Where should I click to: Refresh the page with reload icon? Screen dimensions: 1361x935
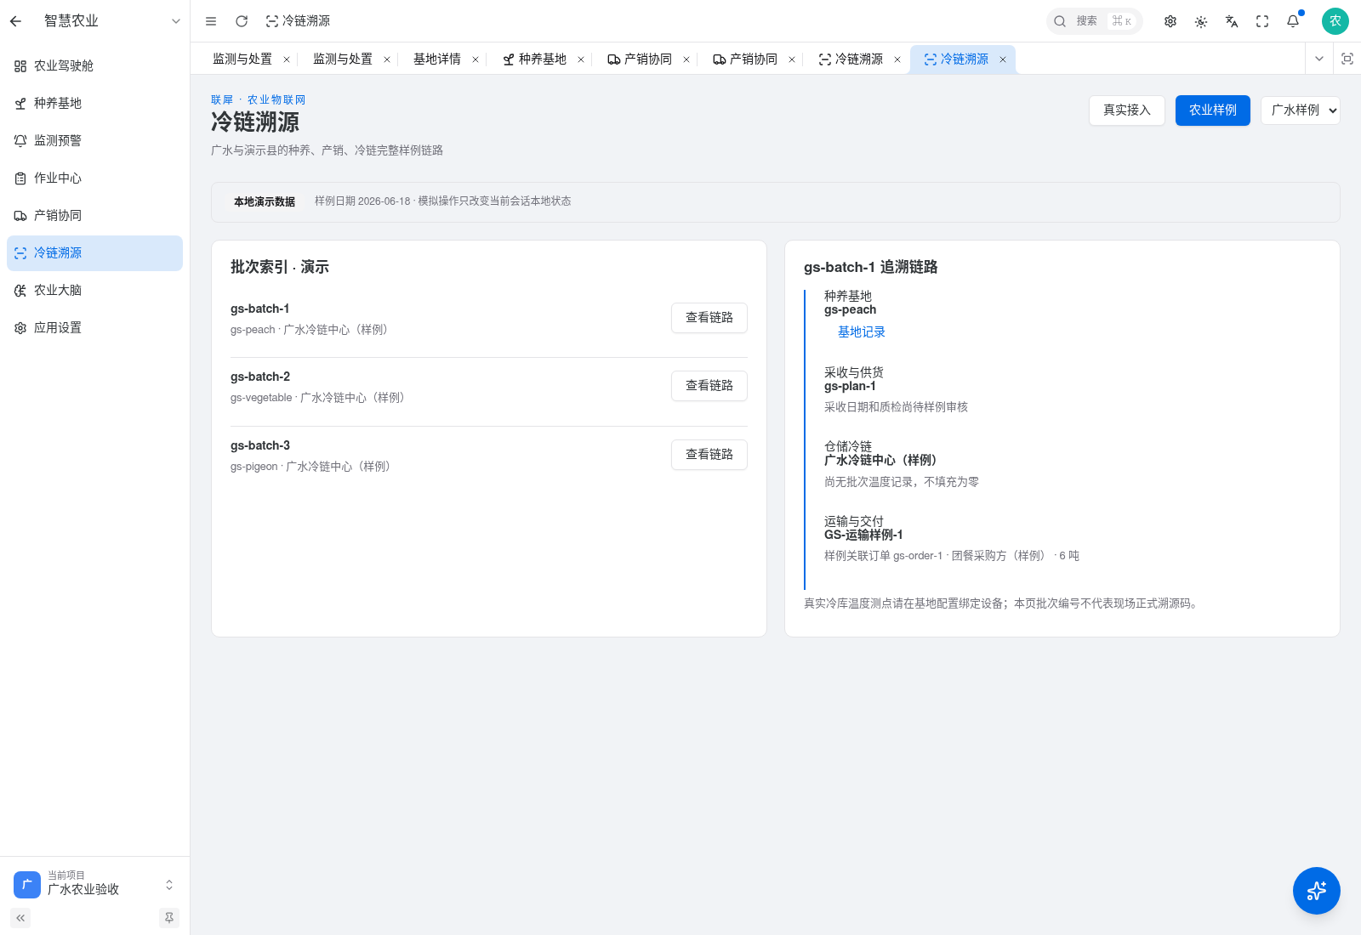click(x=242, y=21)
